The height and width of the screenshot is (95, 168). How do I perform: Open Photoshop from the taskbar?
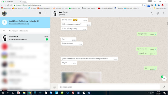[x=35, y=93]
